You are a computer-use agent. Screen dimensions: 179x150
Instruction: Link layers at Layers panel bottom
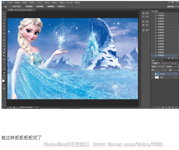[156, 107]
